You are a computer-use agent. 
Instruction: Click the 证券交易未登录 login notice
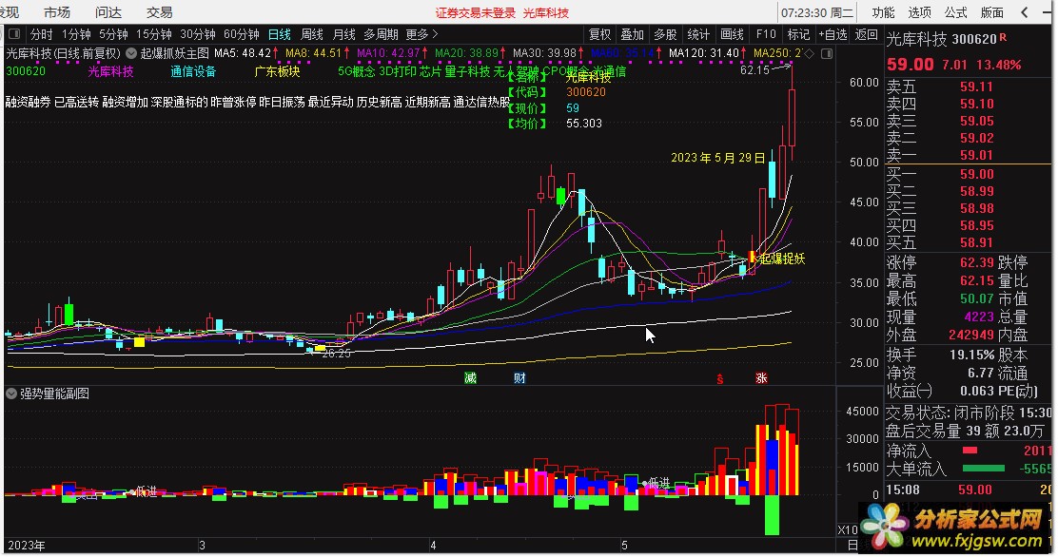[x=475, y=12]
